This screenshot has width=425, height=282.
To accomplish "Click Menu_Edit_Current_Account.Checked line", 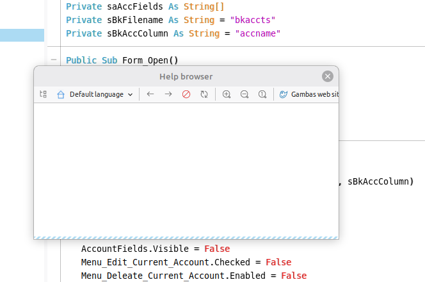I will point(186,262).
